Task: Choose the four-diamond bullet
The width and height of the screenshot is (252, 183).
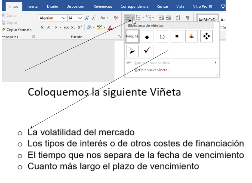Action: 206,36
